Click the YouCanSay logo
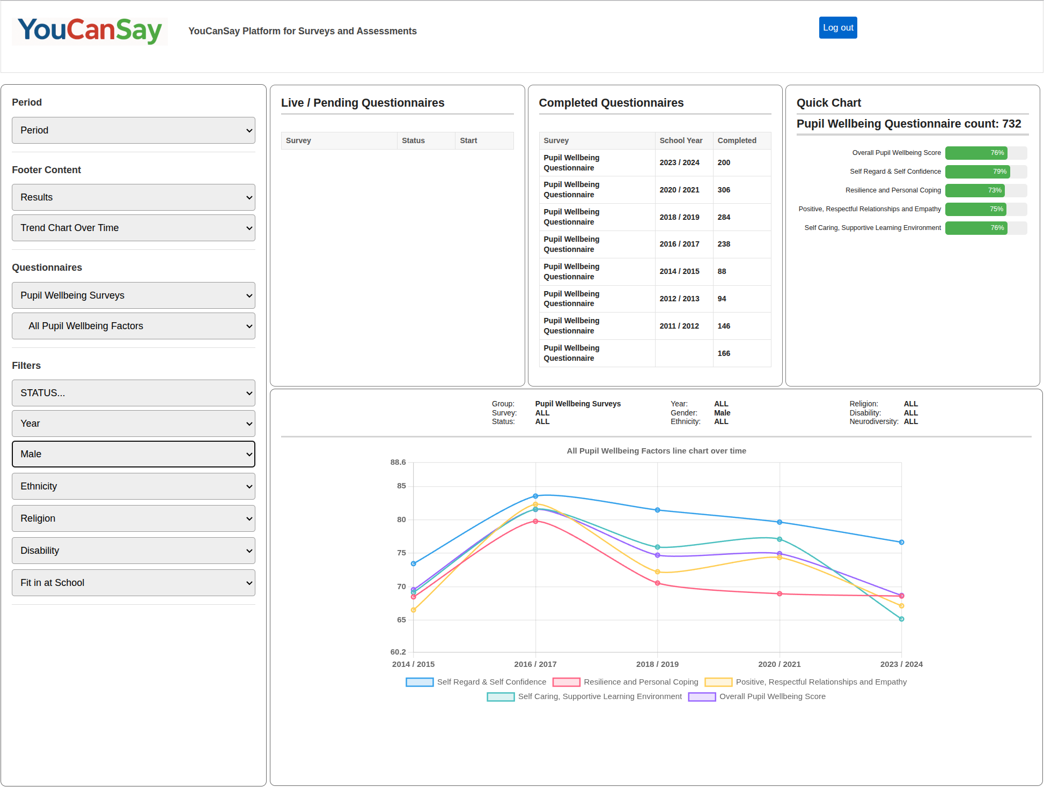 point(90,31)
